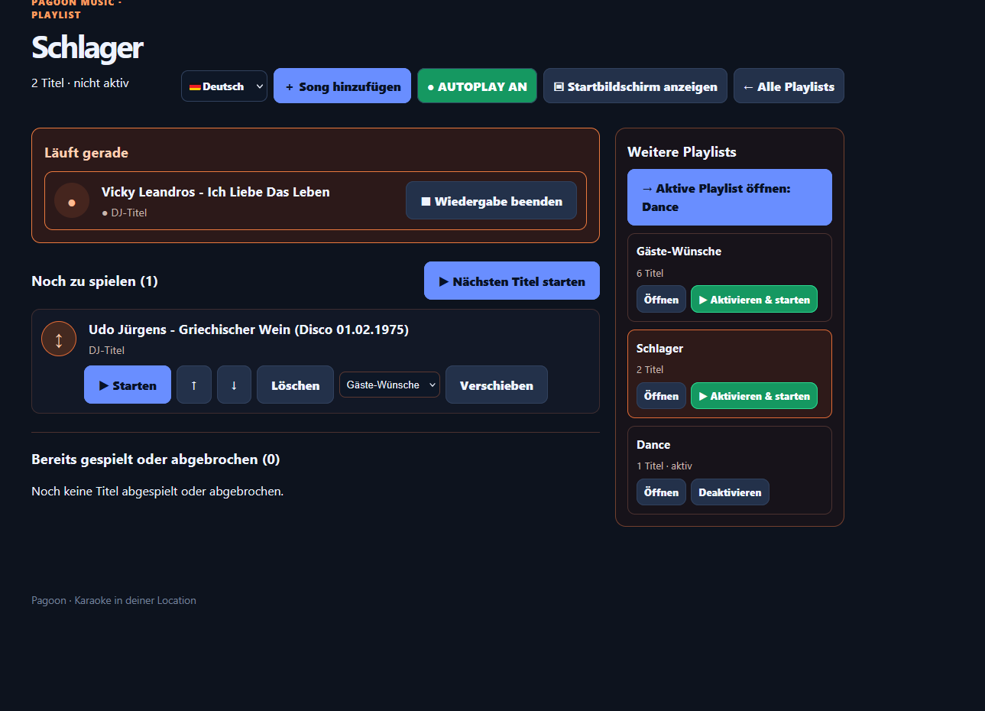The image size is (985, 711).
Task: Click the track title Vicky Leandros - Ich Liebe Das Leben
Action: [x=215, y=192]
